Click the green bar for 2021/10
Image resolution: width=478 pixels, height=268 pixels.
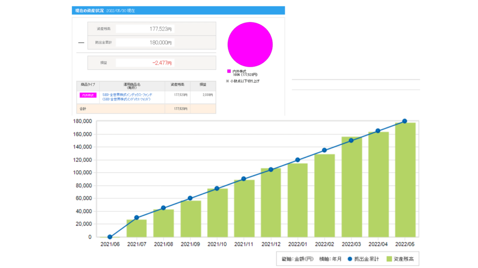217,213
